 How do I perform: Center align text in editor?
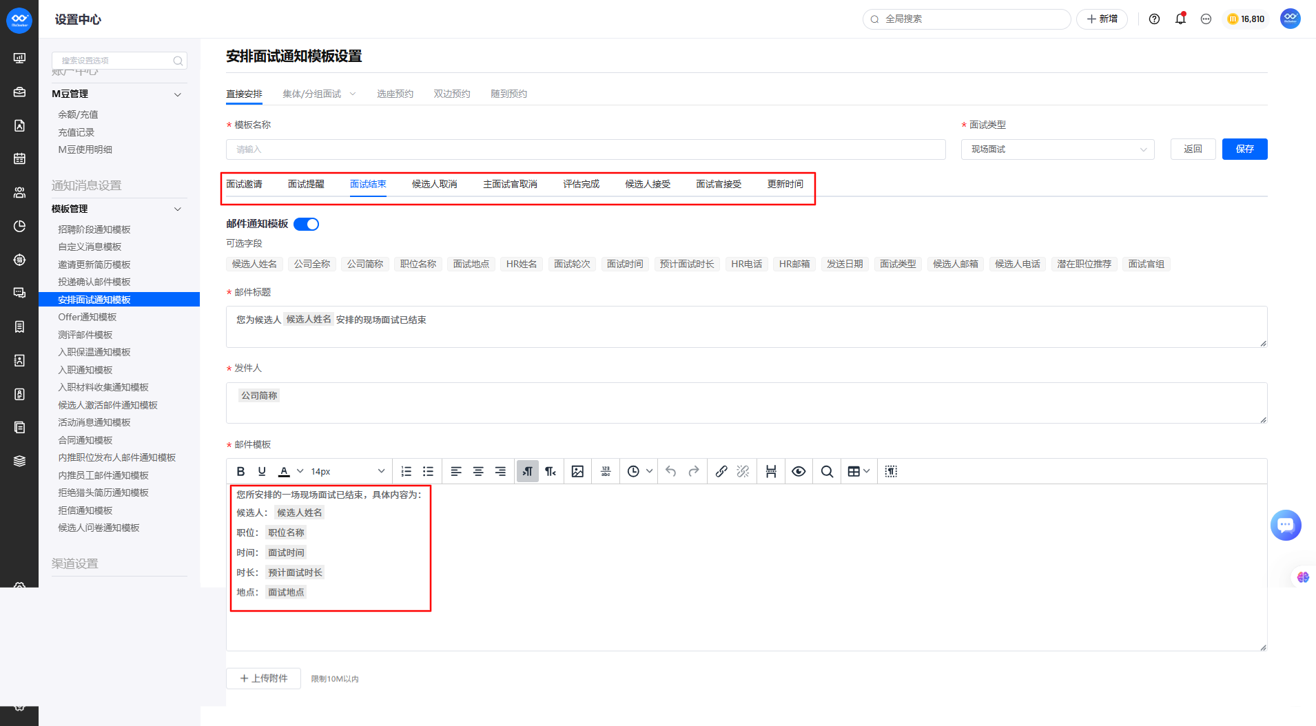click(x=478, y=472)
